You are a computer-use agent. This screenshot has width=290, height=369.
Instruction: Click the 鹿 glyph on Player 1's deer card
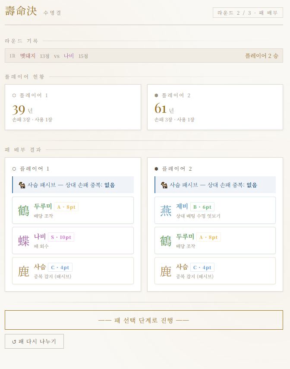click(x=23, y=271)
